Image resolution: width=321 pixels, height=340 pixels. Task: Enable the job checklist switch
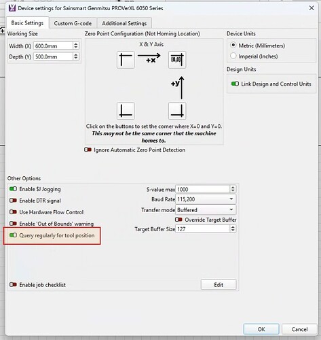tap(13, 284)
